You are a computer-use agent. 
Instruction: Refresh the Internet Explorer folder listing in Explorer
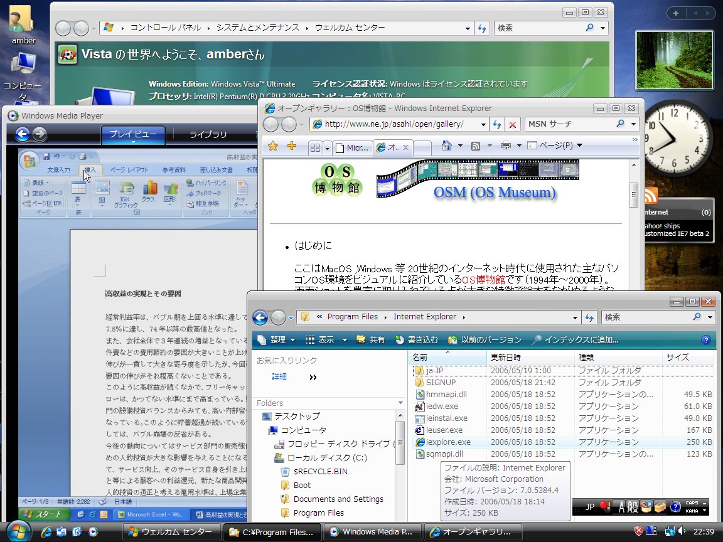(589, 317)
